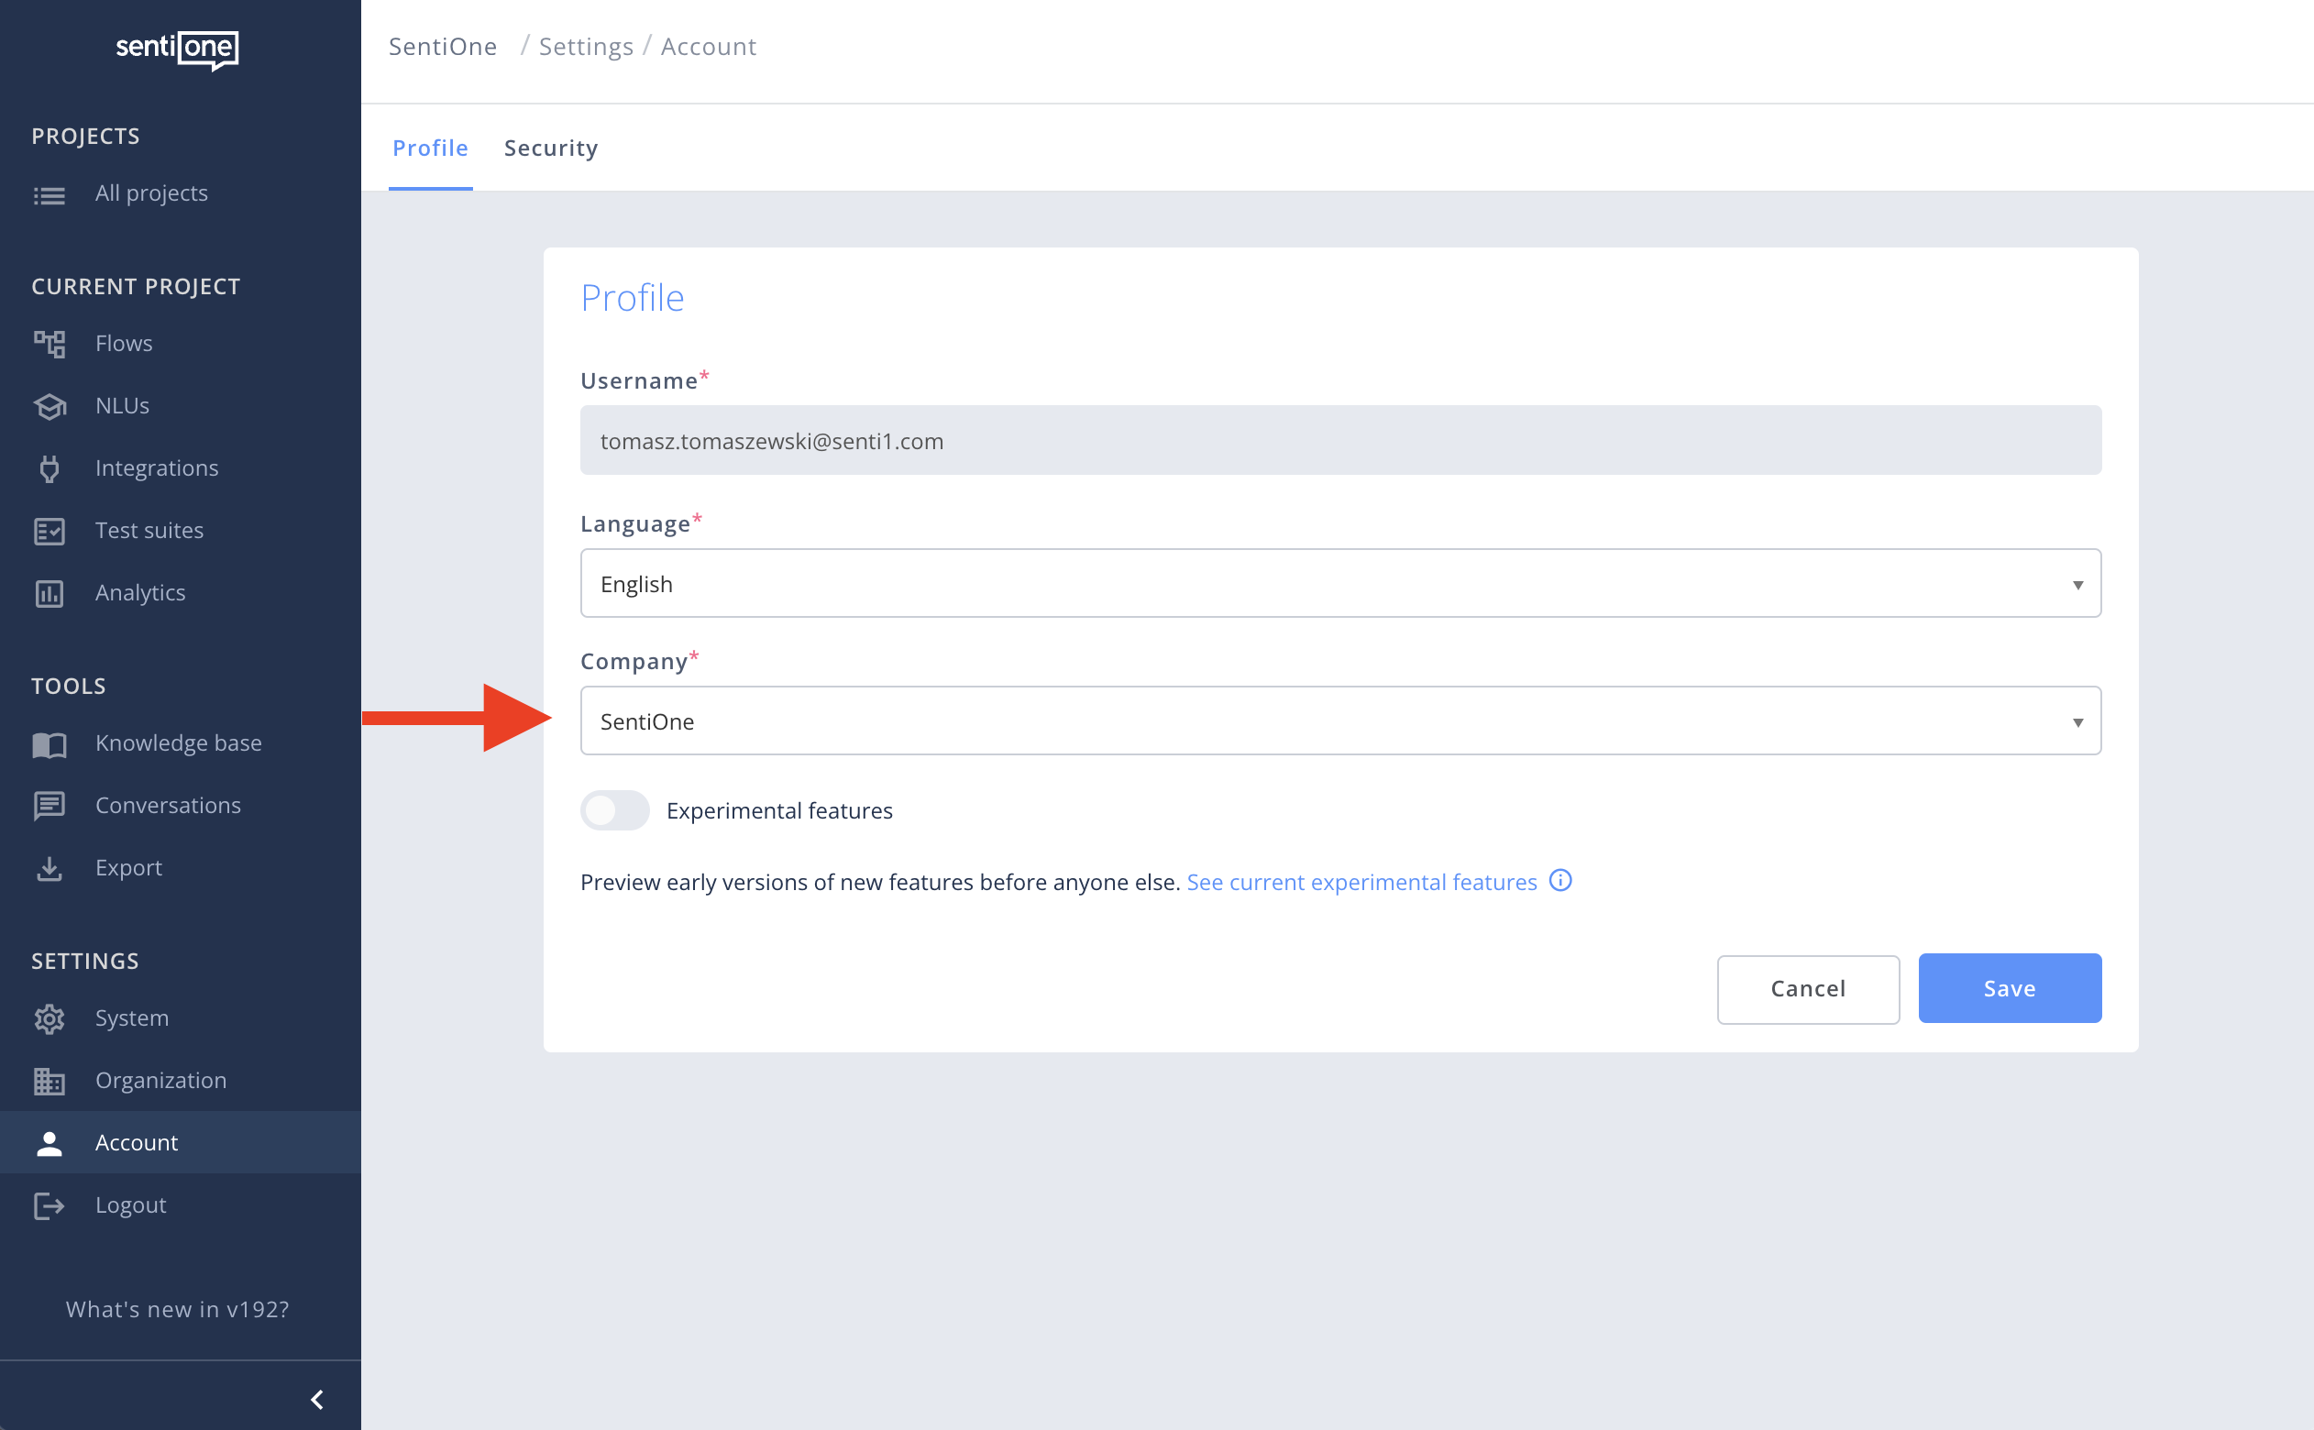This screenshot has width=2314, height=1430.
Task: Open the Company dropdown showing SentiOne
Action: tap(1340, 720)
